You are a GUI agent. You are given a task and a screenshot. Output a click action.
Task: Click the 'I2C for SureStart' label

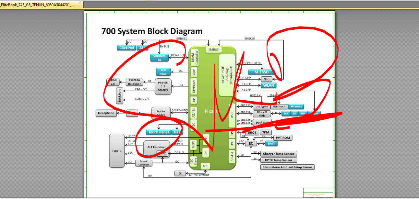tap(199, 175)
